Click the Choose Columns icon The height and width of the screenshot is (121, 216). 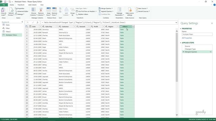tap(34, 10)
